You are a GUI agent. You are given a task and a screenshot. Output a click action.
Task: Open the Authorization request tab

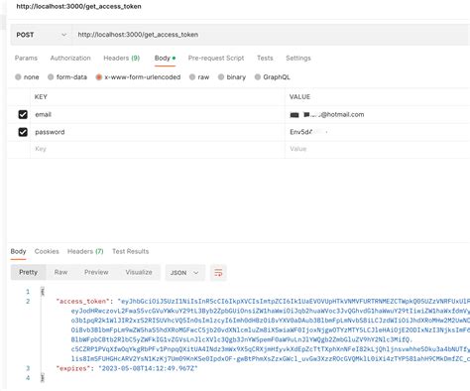70,58
